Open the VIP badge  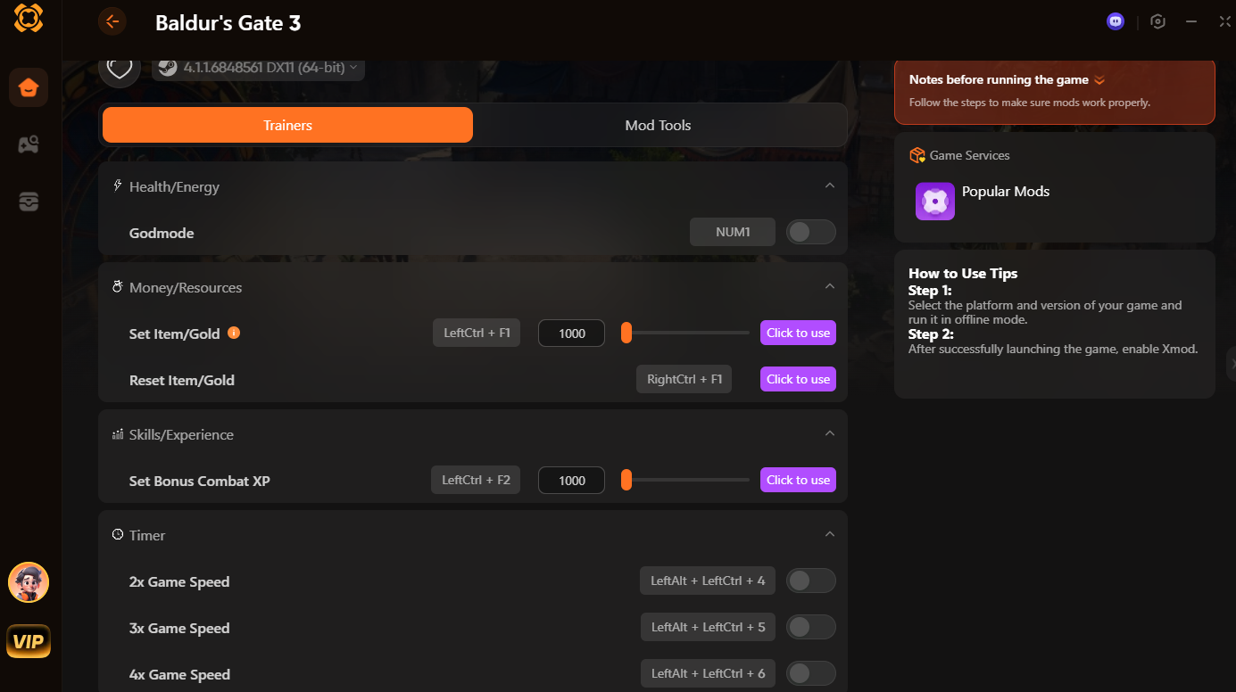coord(29,641)
